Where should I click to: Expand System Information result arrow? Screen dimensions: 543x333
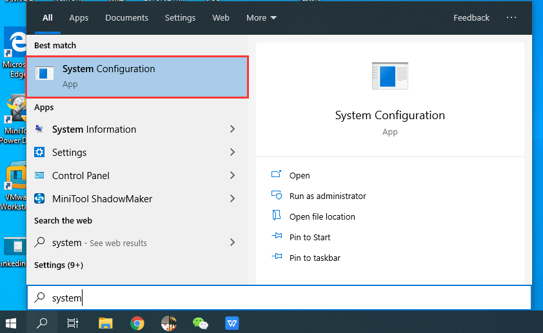232,129
